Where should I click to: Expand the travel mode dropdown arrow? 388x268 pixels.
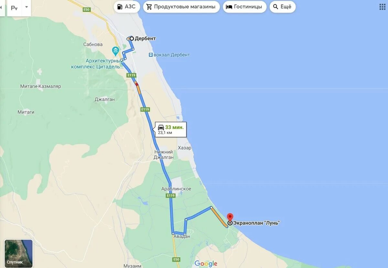point(27,7)
